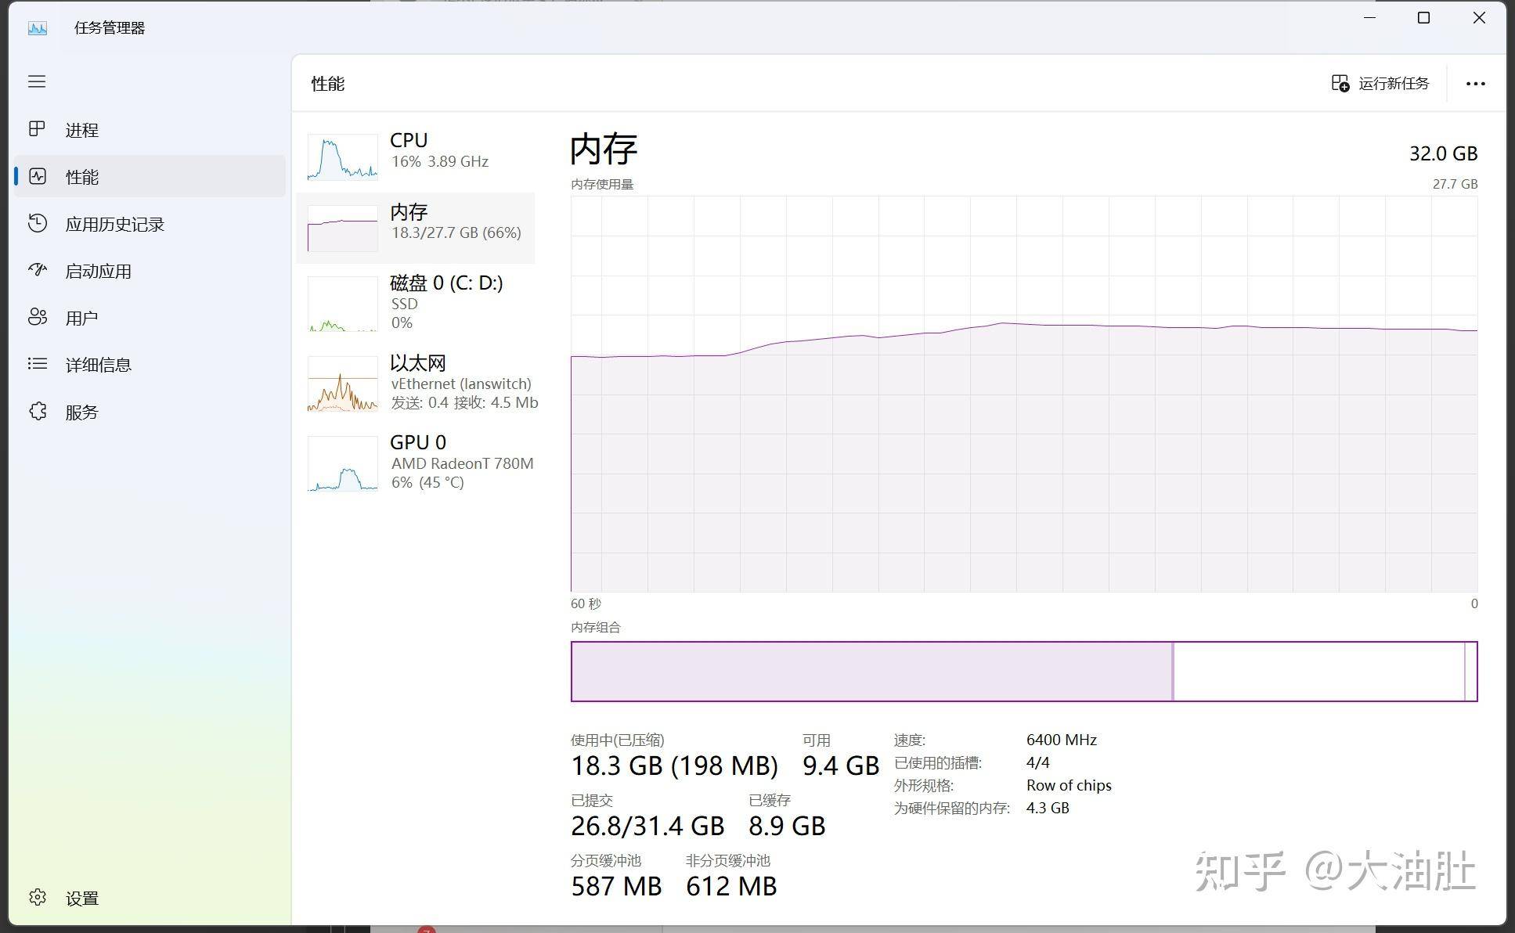Click the Startup apps (启动应用) icon
The width and height of the screenshot is (1515, 933).
point(37,270)
